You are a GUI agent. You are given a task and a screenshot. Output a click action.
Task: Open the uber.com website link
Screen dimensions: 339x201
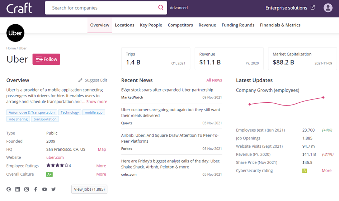(55, 157)
